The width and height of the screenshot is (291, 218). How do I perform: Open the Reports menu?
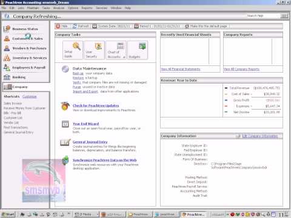point(87,8)
